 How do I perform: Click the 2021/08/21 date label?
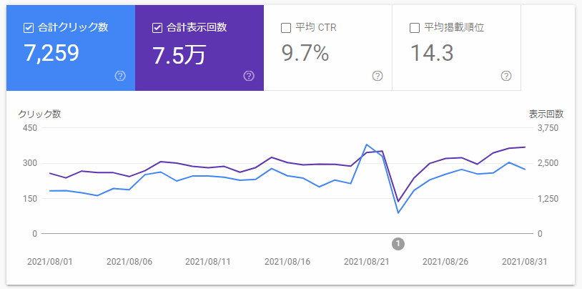[x=367, y=262]
